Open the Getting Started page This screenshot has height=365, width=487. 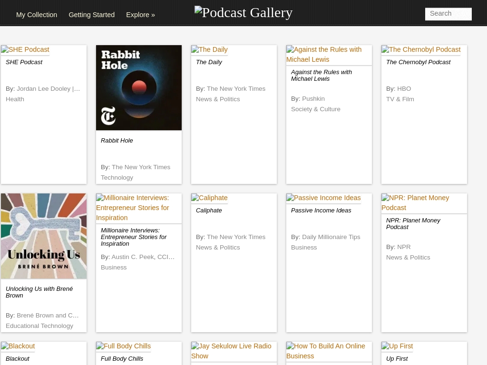click(91, 15)
